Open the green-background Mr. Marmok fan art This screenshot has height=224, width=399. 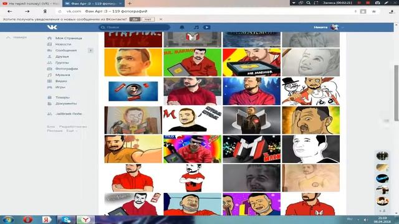point(193,62)
